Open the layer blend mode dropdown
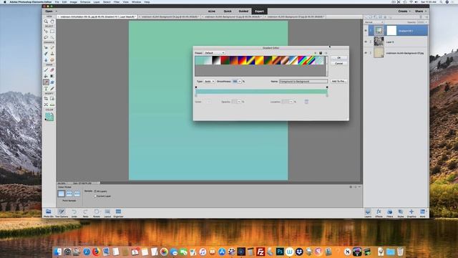458x258 pixels. [374, 22]
